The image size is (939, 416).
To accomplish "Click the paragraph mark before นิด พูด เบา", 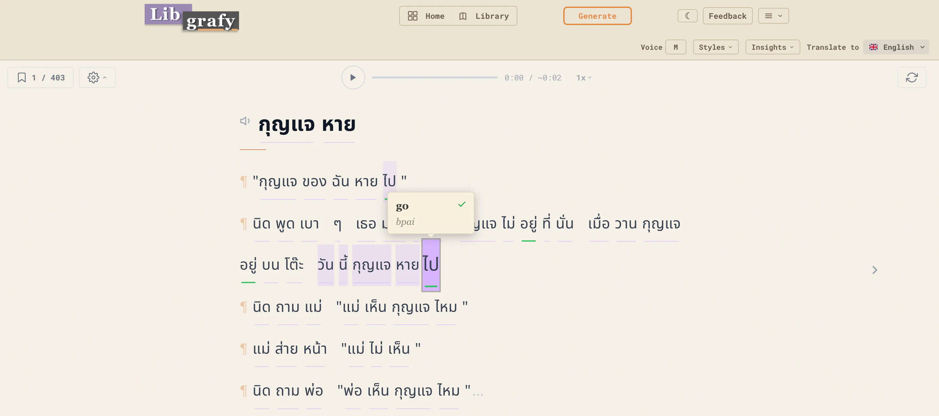I will pyautogui.click(x=243, y=223).
